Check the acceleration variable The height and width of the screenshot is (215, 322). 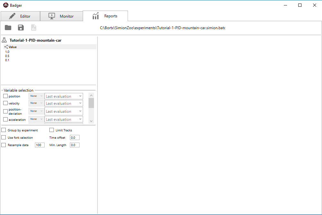click(x=5, y=119)
